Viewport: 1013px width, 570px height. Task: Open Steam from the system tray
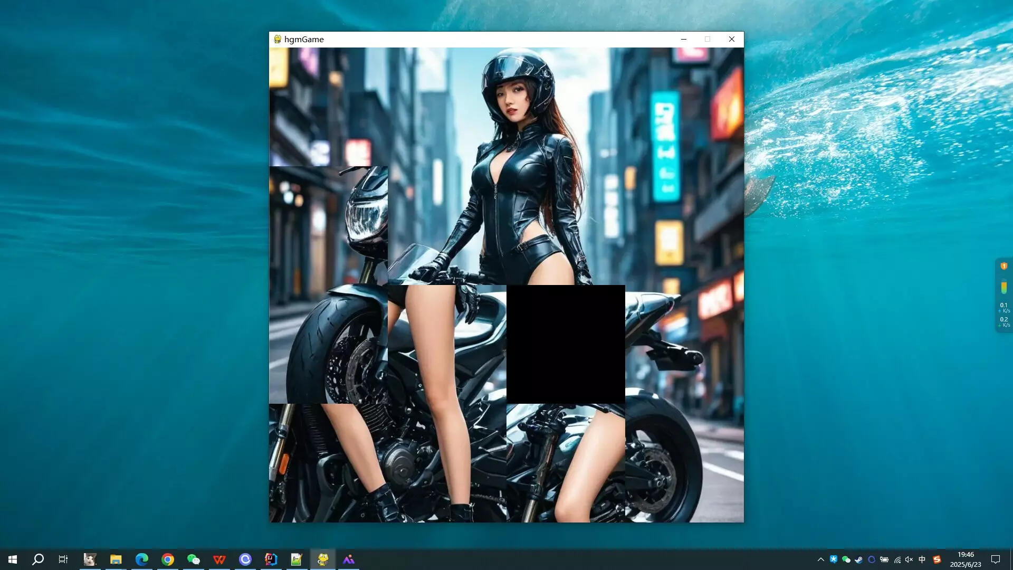858,559
